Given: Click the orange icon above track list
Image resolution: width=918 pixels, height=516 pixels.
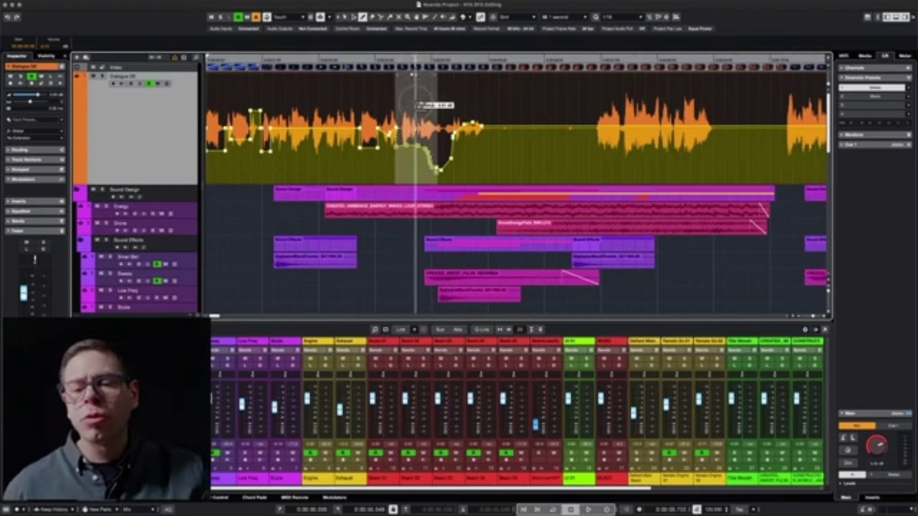Looking at the screenshot, I should click(x=175, y=57).
